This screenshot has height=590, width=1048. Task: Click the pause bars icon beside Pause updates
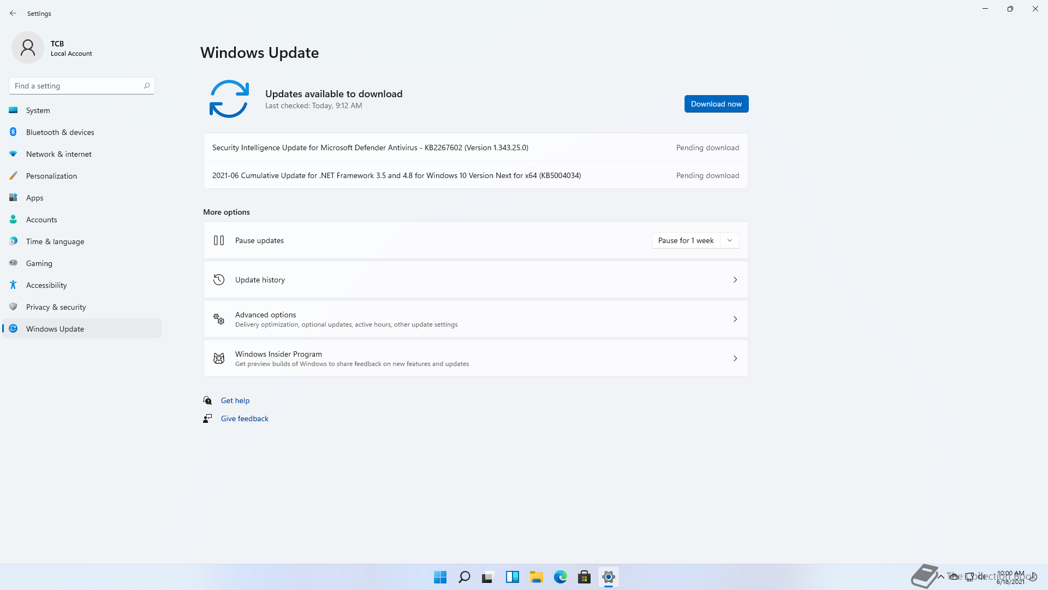[219, 240]
